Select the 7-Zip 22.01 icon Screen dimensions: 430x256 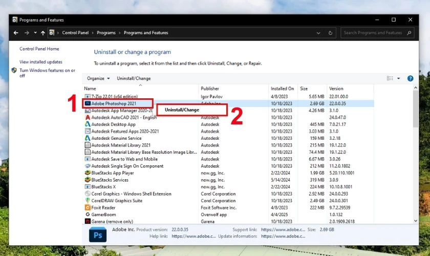88,96
